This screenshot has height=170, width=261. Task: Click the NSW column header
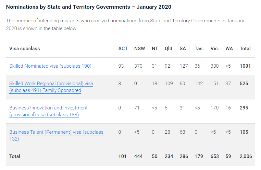pos(140,49)
